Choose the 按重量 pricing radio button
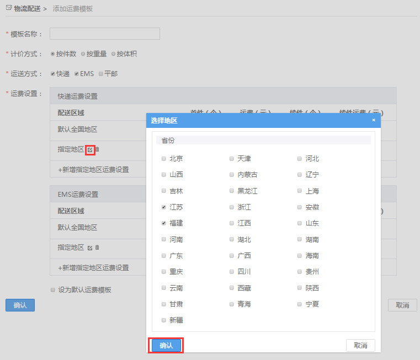 83,54
